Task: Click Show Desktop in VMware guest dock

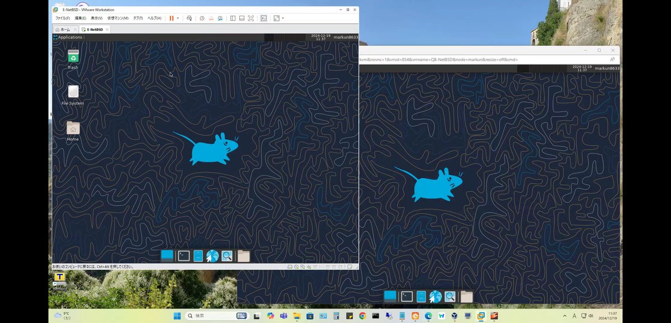Action: pyautogui.click(x=167, y=256)
